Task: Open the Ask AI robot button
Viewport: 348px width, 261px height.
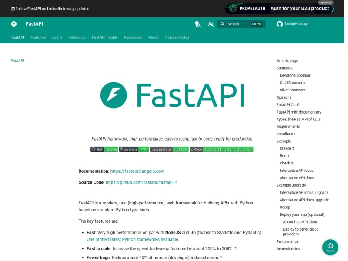Action: pyautogui.click(x=330, y=247)
